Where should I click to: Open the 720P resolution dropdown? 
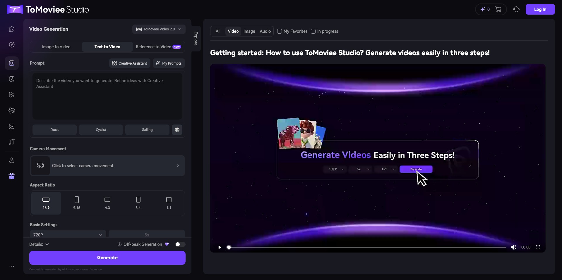pyautogui.click(x=68, y=235)
